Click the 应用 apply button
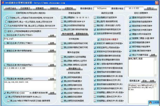Viewport: 160px width, 106px height. (x=151, y=8)
